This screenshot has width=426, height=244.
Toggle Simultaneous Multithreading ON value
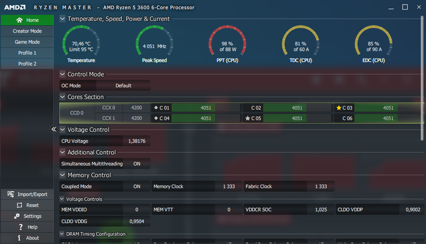(137, 164)
